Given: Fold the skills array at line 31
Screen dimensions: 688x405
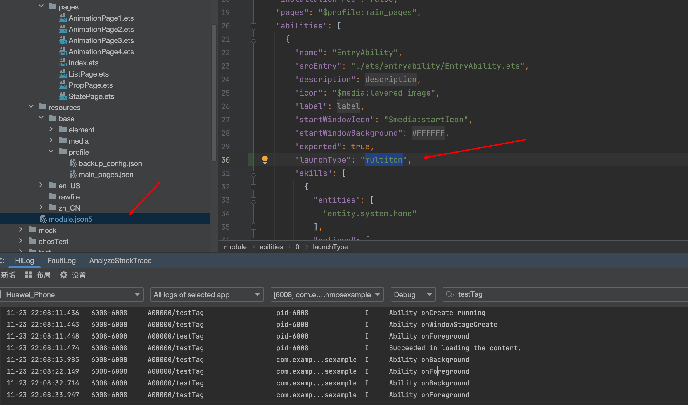Looking at the screenshot, I should [x=253, y=174].
